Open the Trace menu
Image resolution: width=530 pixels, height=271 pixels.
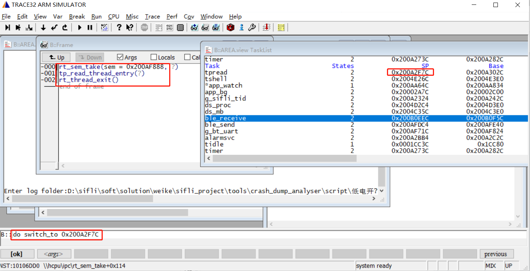152,16
